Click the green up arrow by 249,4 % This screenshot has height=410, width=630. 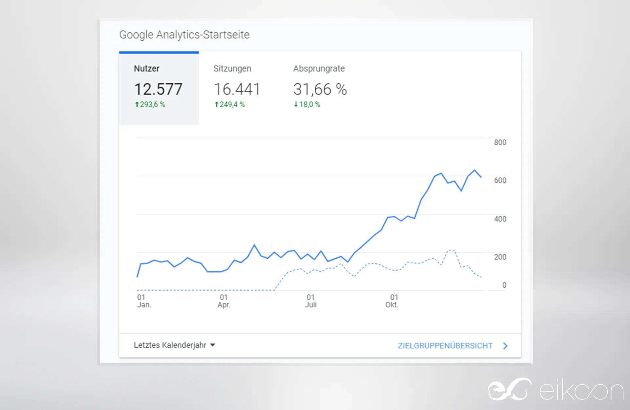click(x=217, y=104)
